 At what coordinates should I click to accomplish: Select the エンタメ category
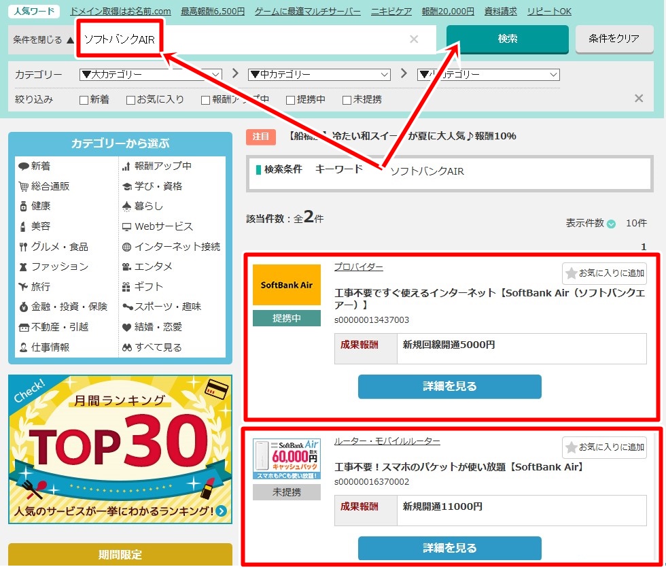(x=154, y=267)
